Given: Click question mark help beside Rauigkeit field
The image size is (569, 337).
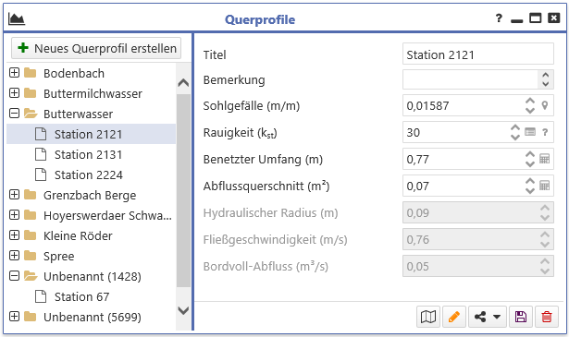Looking at the screenshot, I should pos(545,132).
